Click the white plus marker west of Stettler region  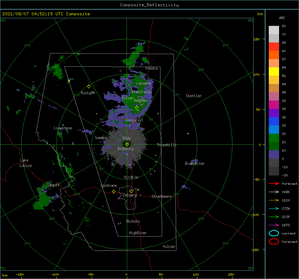(188, 133)
